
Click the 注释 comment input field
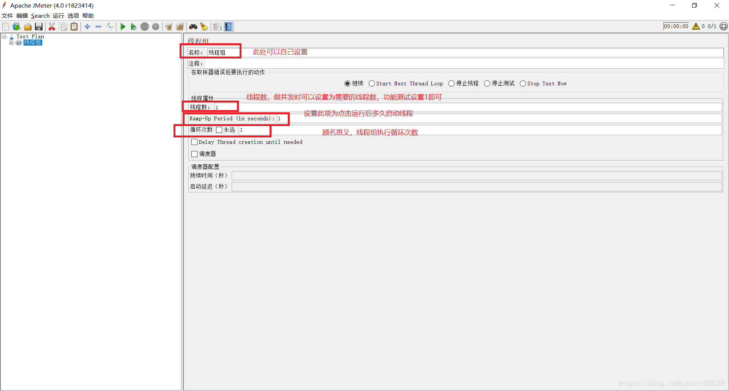(x=464, y=63)
